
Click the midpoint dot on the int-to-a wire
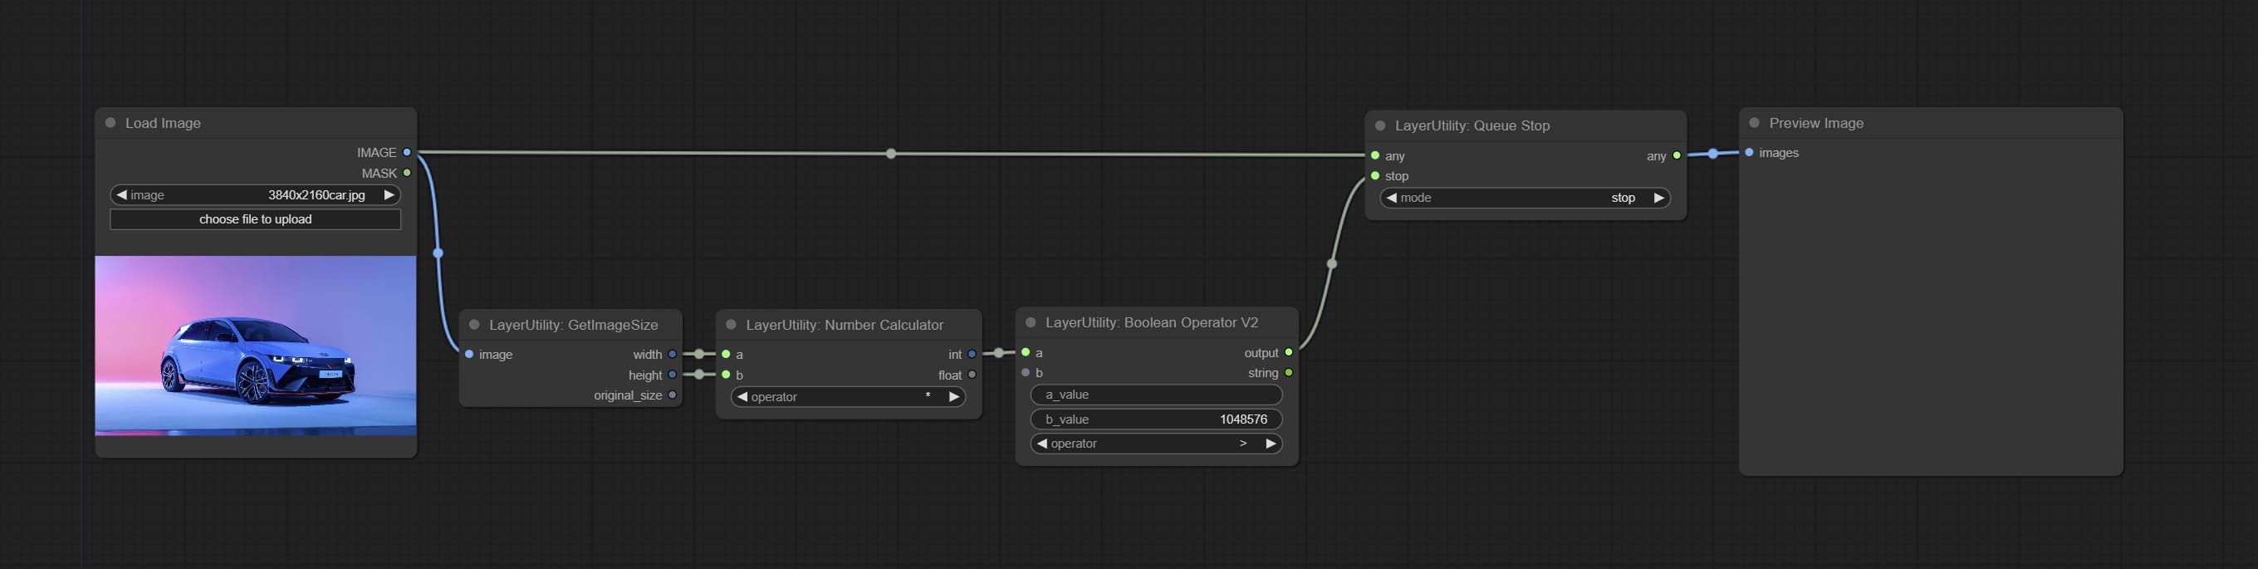coord(998,352)
